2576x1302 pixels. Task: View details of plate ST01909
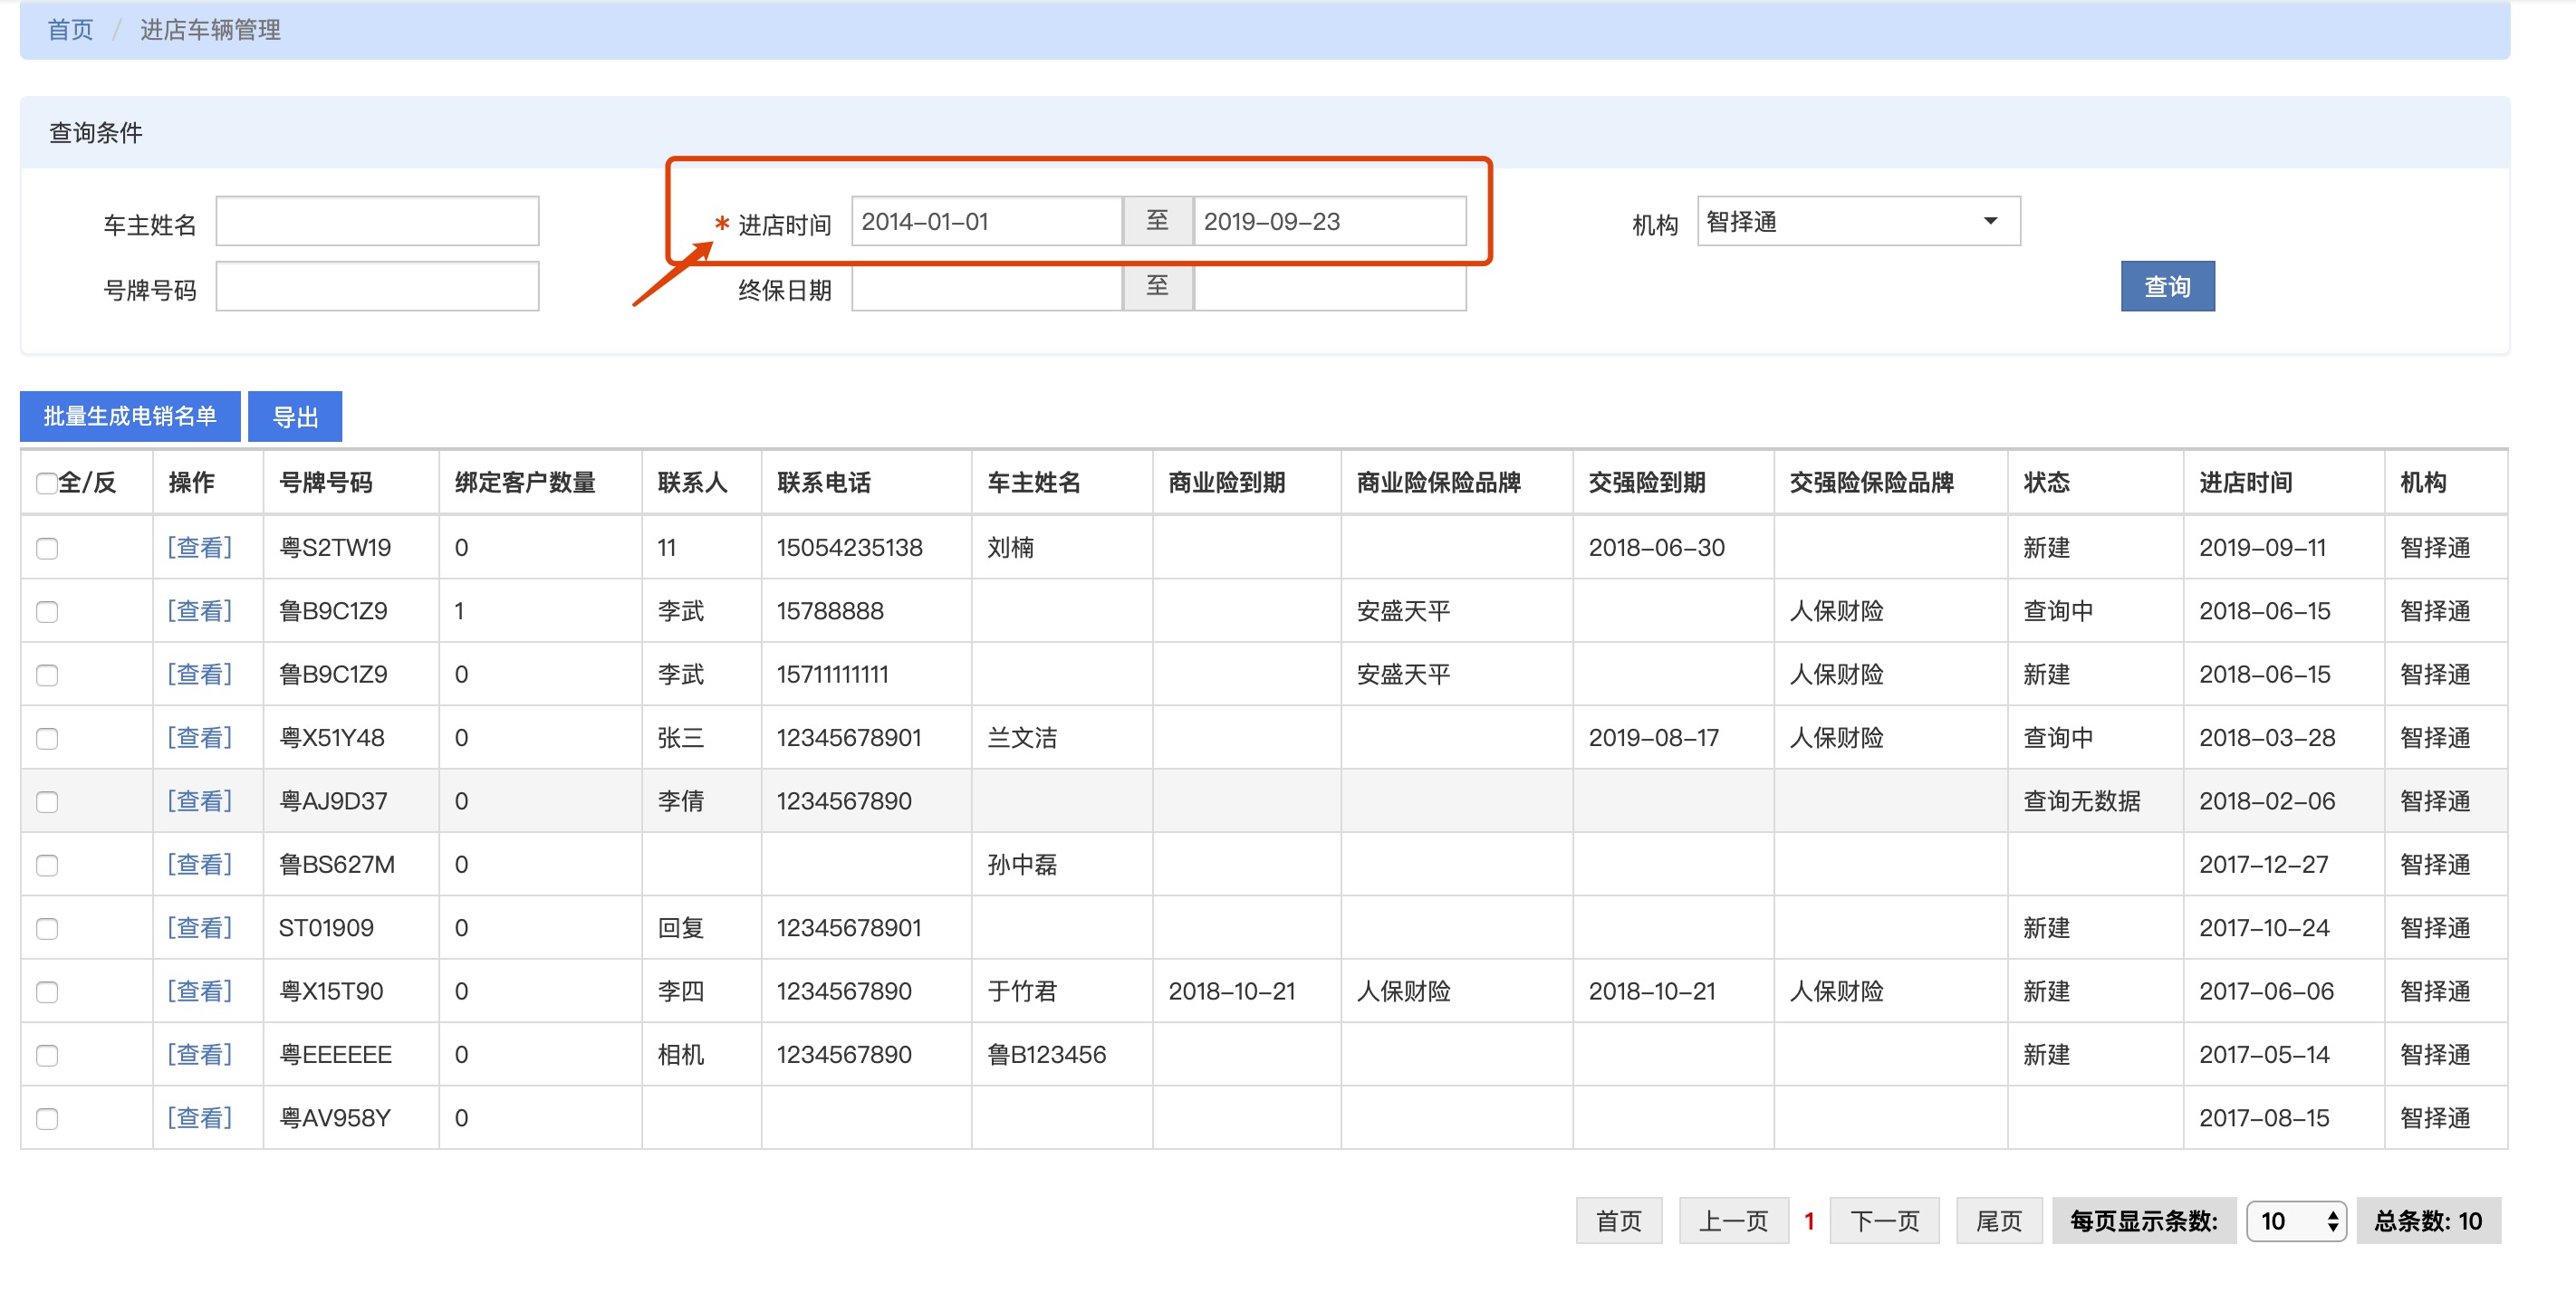tap(199, 927)
